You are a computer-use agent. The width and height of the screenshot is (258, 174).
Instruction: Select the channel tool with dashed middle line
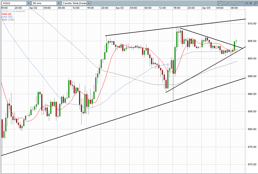pos(224,3)
